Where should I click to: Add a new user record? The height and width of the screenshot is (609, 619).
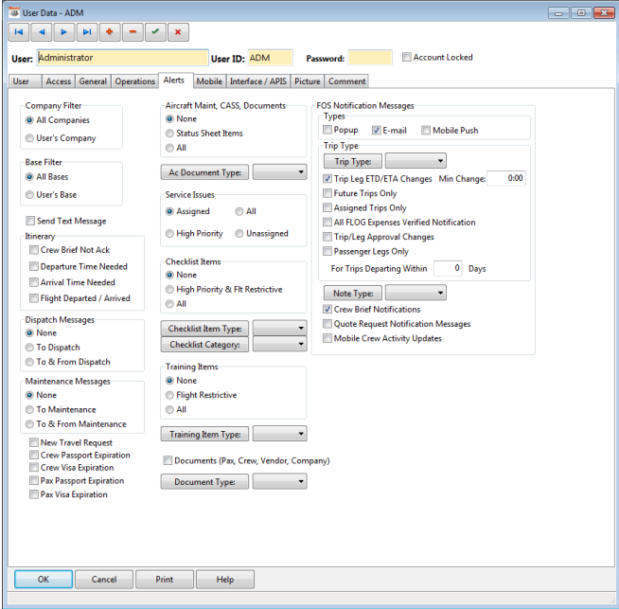pyautogui.click(x=110, y=32)
